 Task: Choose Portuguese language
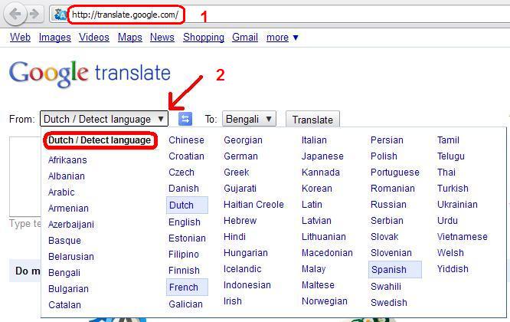395,172
